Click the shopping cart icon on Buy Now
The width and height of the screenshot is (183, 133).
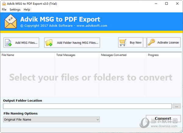pos(123,43)
